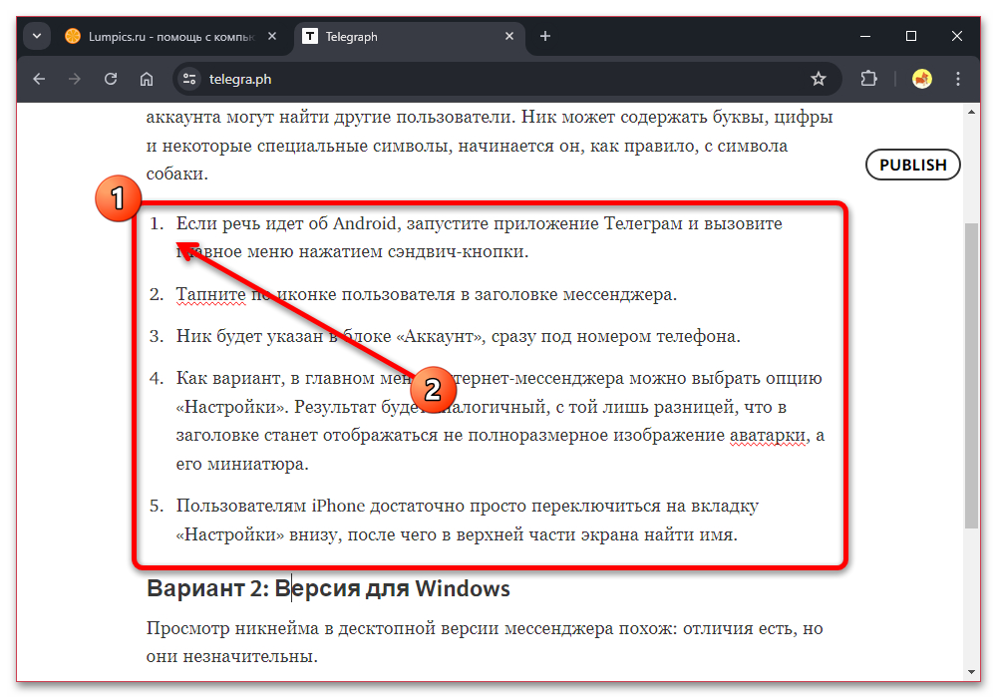Click the word 'аватарки' with spelling underline

(769, 436)
